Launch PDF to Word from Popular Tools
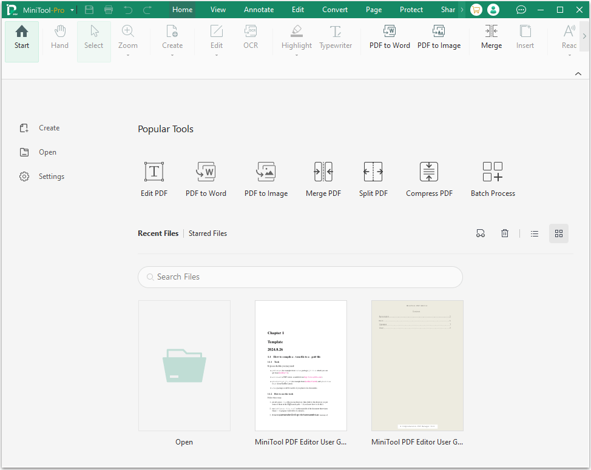591x470 pixels. coord(206,180)
